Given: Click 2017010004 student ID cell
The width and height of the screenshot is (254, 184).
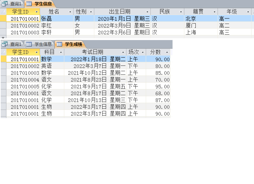Looking at the screenshot, I should pyautogui.click(x=23, y=79).
